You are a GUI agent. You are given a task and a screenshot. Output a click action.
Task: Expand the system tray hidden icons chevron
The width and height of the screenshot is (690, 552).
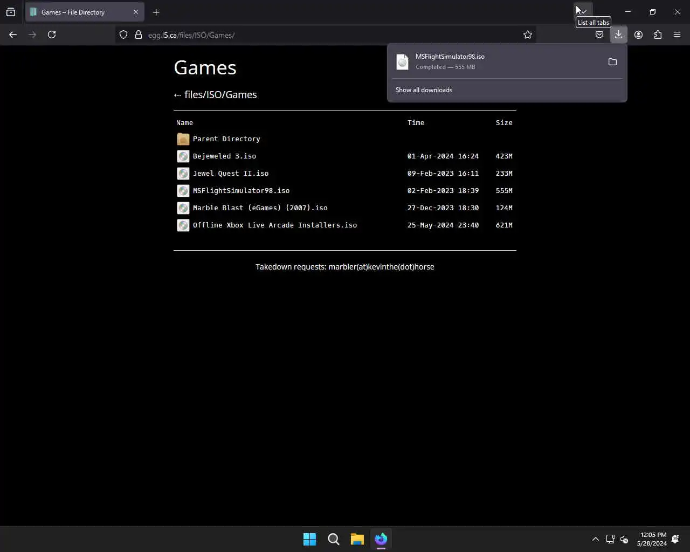(595, 539)
